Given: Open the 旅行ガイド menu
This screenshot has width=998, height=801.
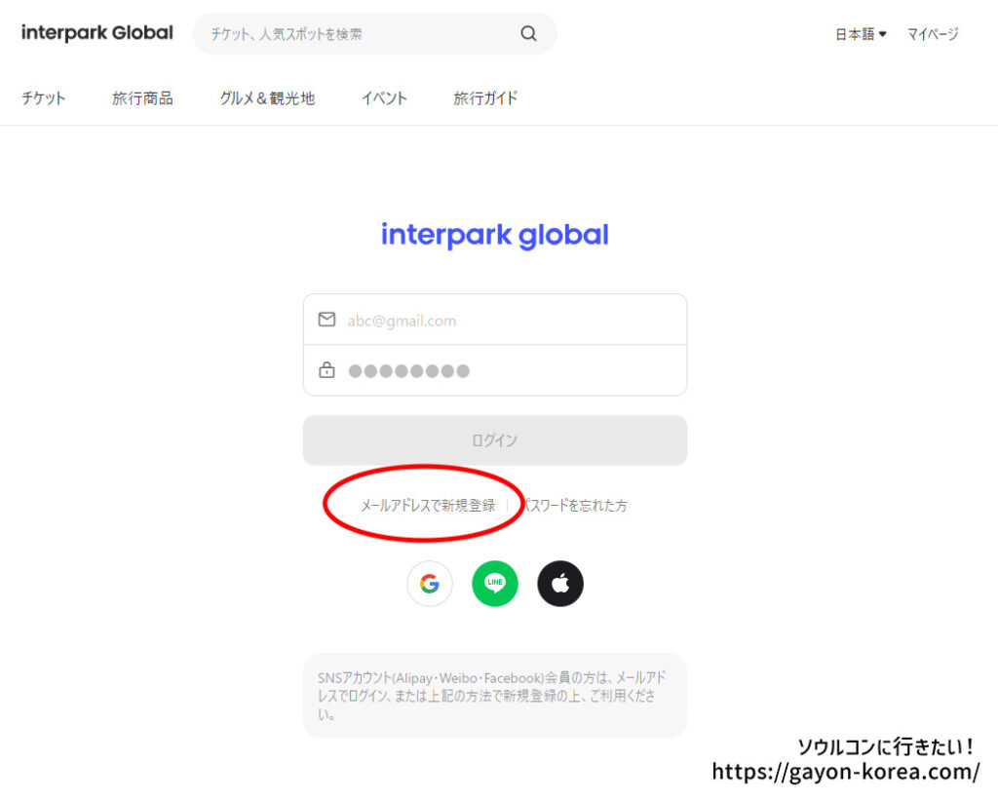Looking at the screenshot, I should click(485, 98).
